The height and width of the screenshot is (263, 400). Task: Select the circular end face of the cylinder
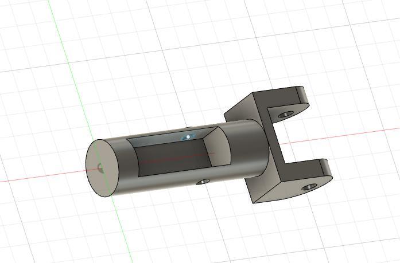102,168
